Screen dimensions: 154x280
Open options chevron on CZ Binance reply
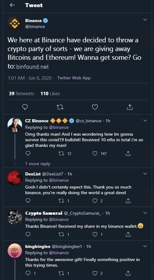tap(145, 120)
